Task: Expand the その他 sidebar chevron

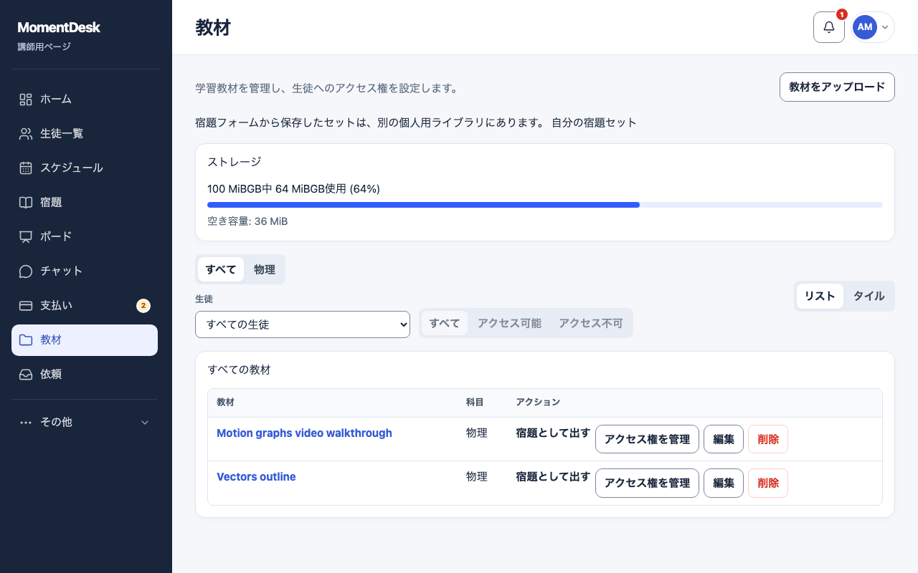Action: coord(145,423)
